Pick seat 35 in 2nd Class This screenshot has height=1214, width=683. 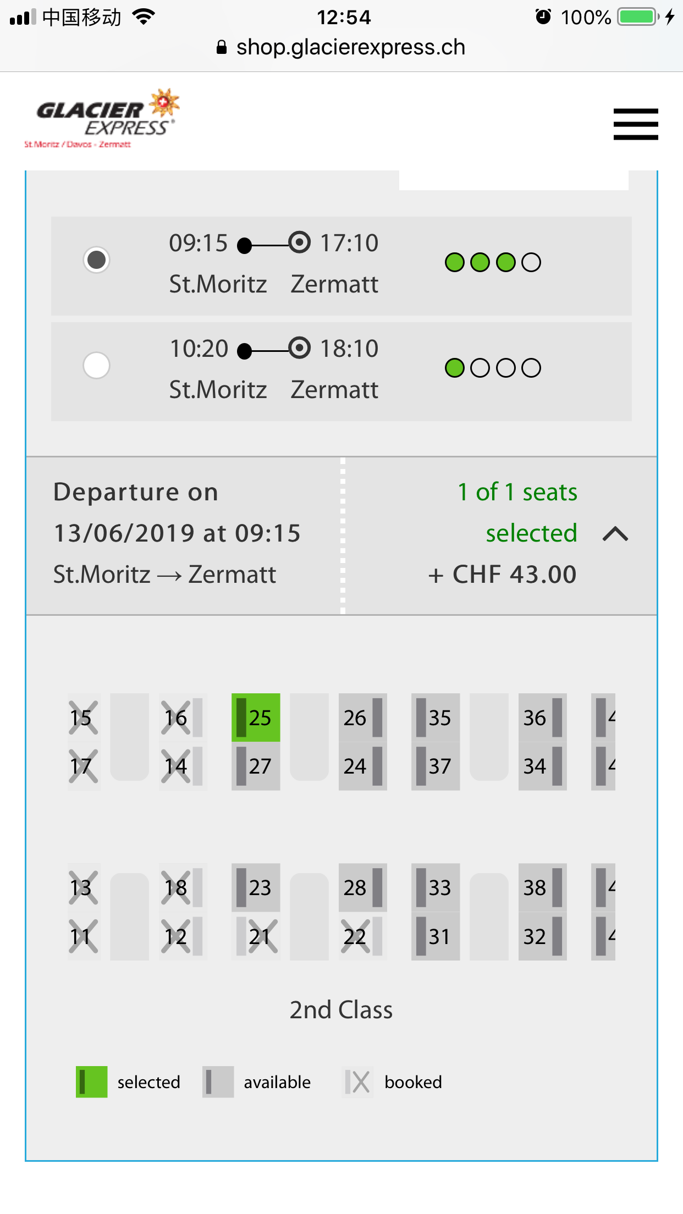(435, 718)
